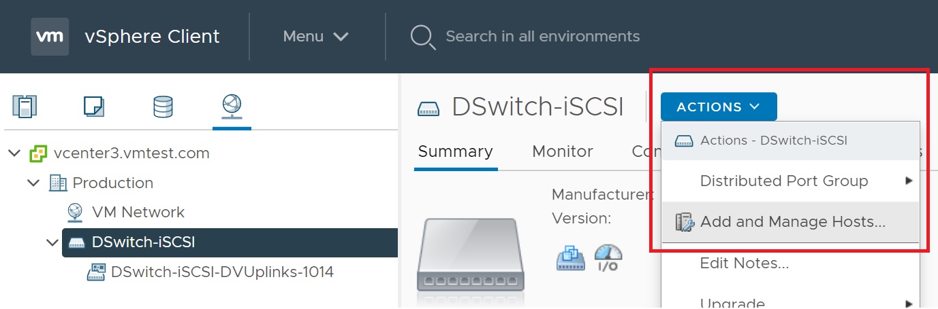Open the Menu dropdown
Viewport: 938px width, 309px height.
pyautogui.click(x=315, y=37)
